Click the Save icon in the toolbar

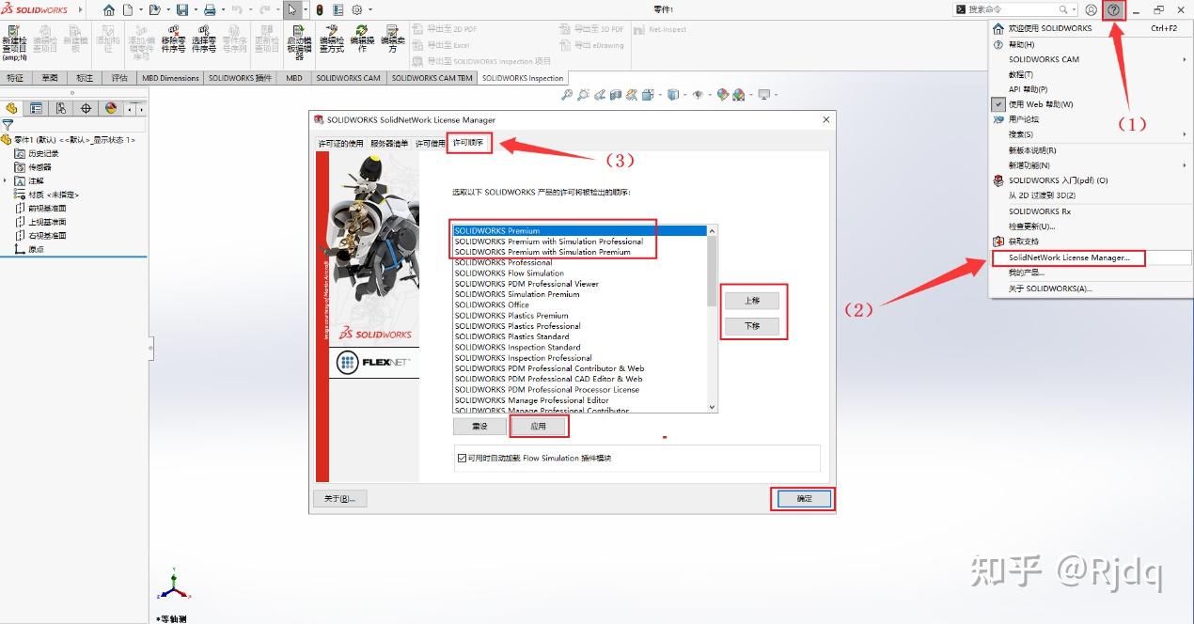click(182, 9)
